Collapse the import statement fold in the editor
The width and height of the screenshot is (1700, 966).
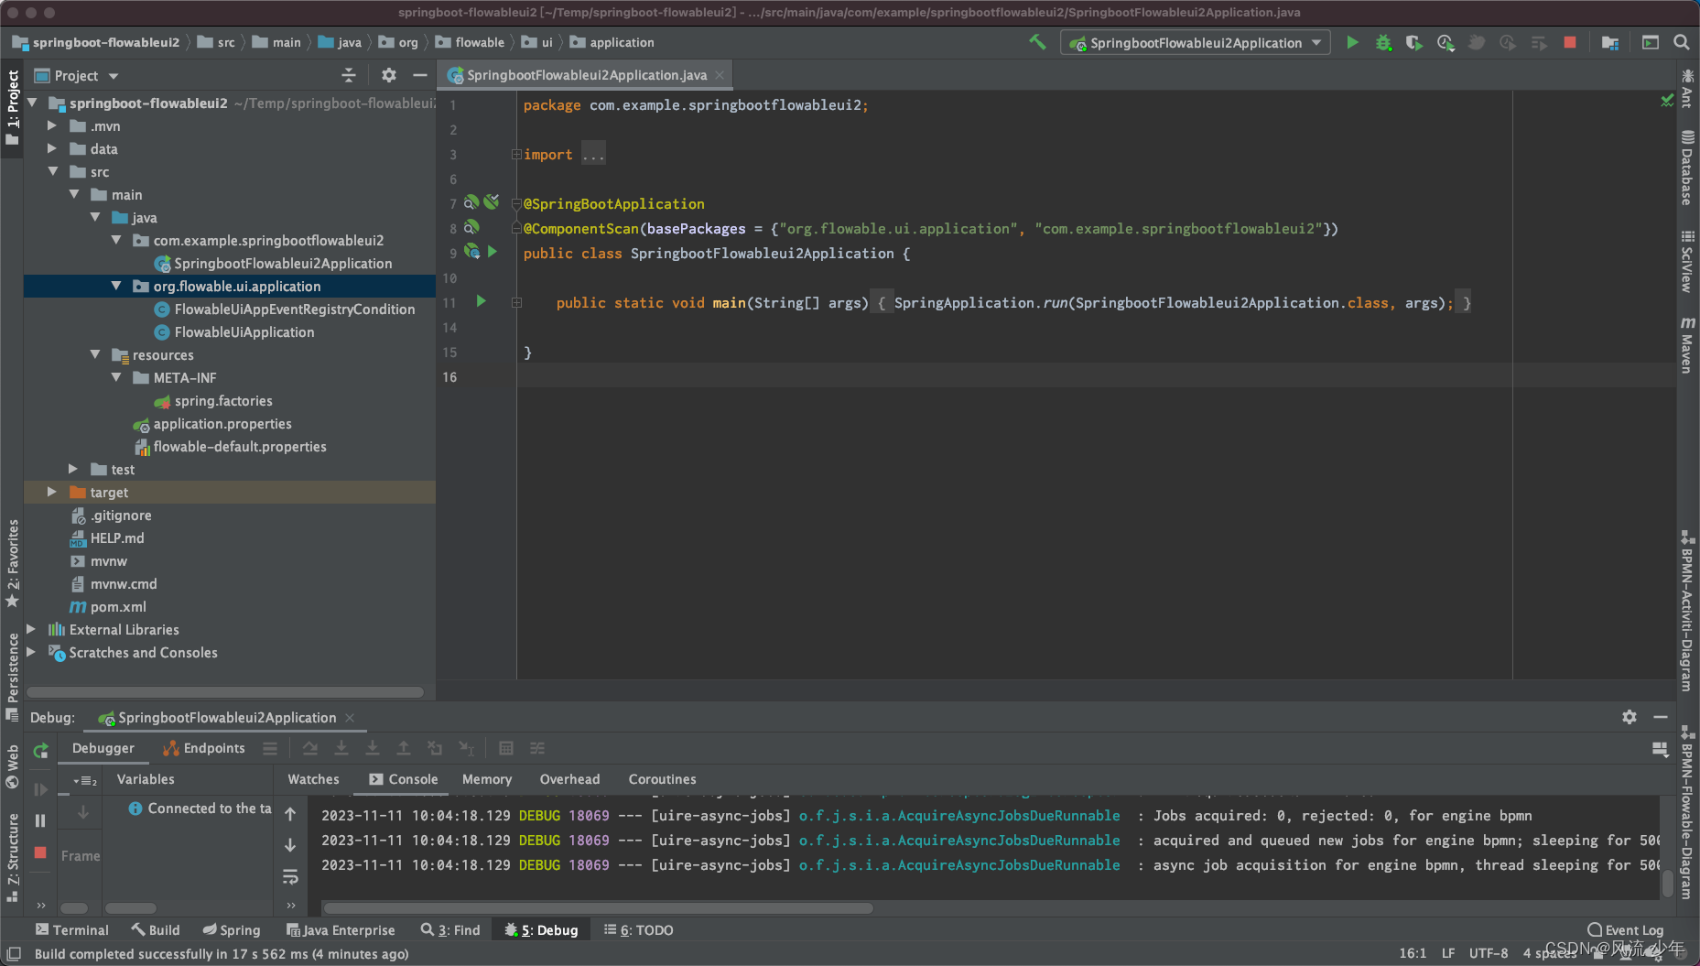point(515,153)
